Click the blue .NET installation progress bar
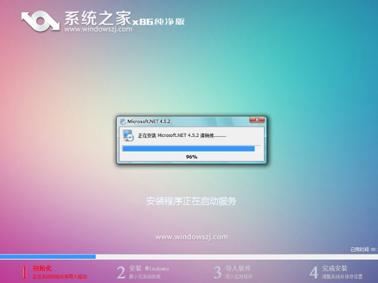 [x=189, y=148]
